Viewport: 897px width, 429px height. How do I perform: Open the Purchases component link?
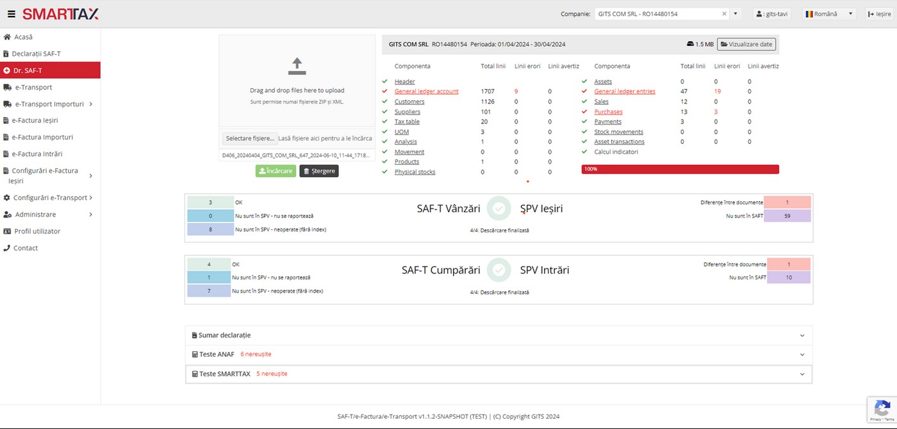[608, 111]
